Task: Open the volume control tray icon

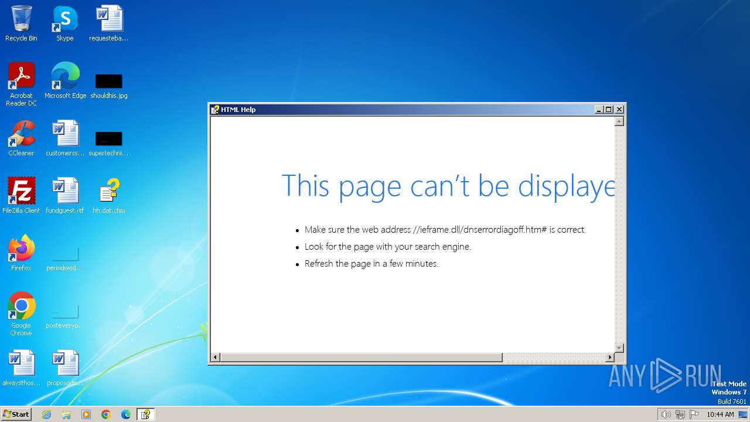Action: pos(666,414)
